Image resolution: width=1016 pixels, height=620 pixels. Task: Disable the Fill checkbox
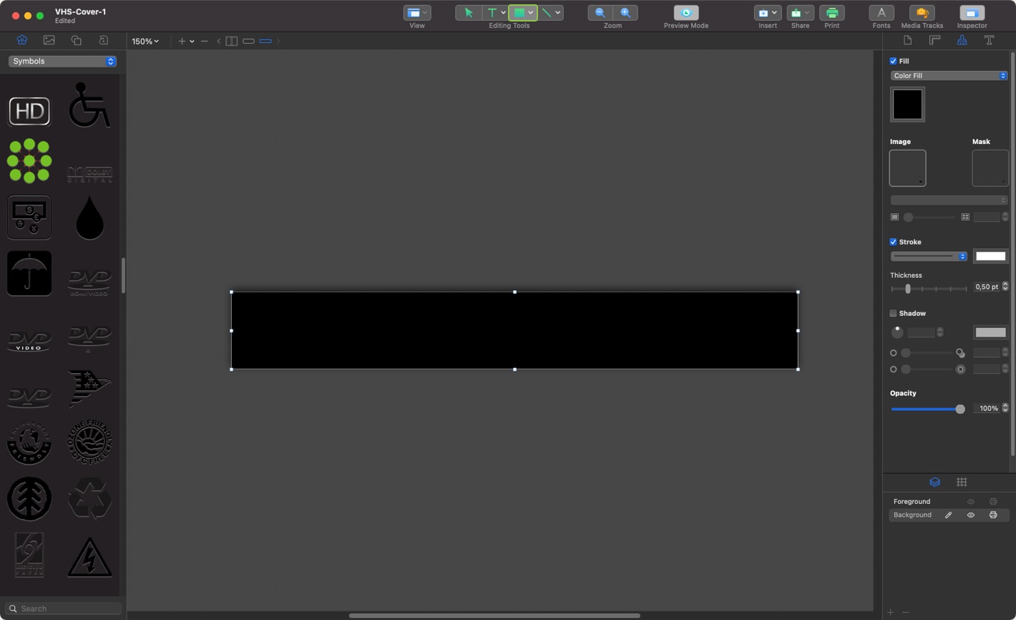(894, 61)
